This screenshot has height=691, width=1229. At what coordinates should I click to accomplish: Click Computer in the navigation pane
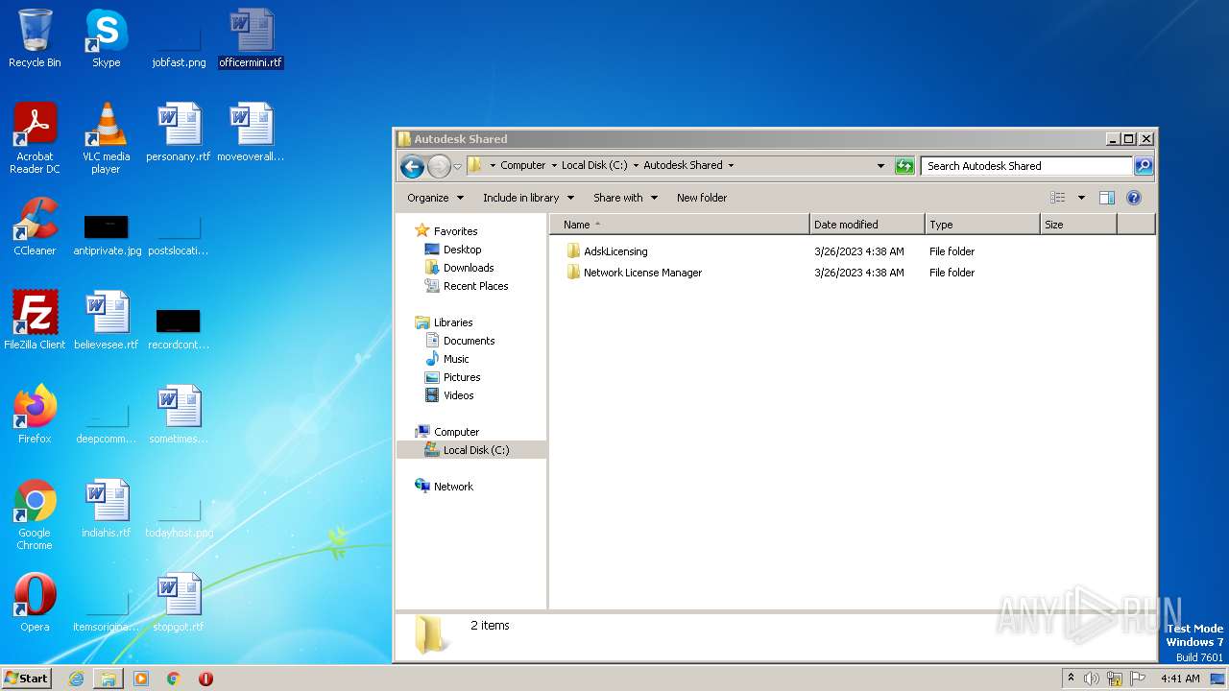pos(456,432)
